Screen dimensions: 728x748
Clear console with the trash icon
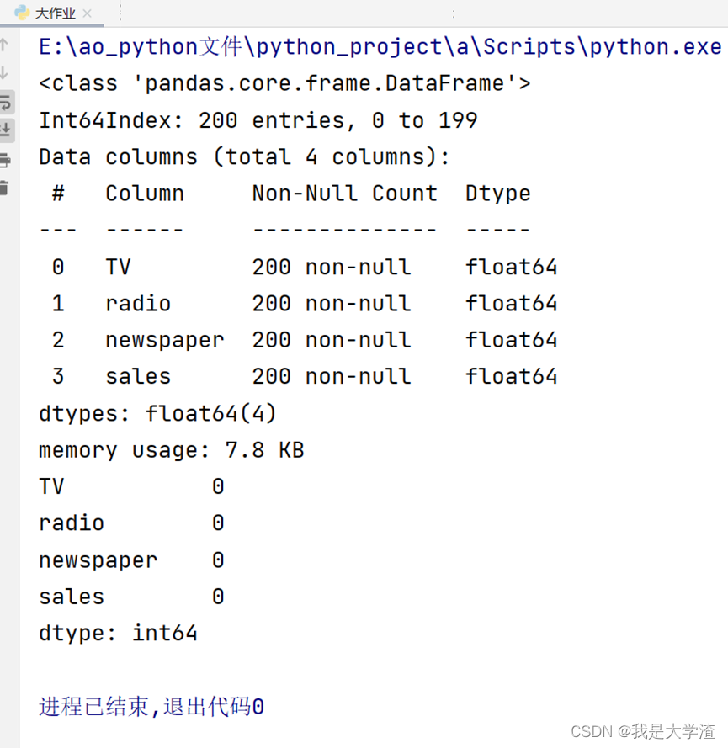tap(4, 188)
